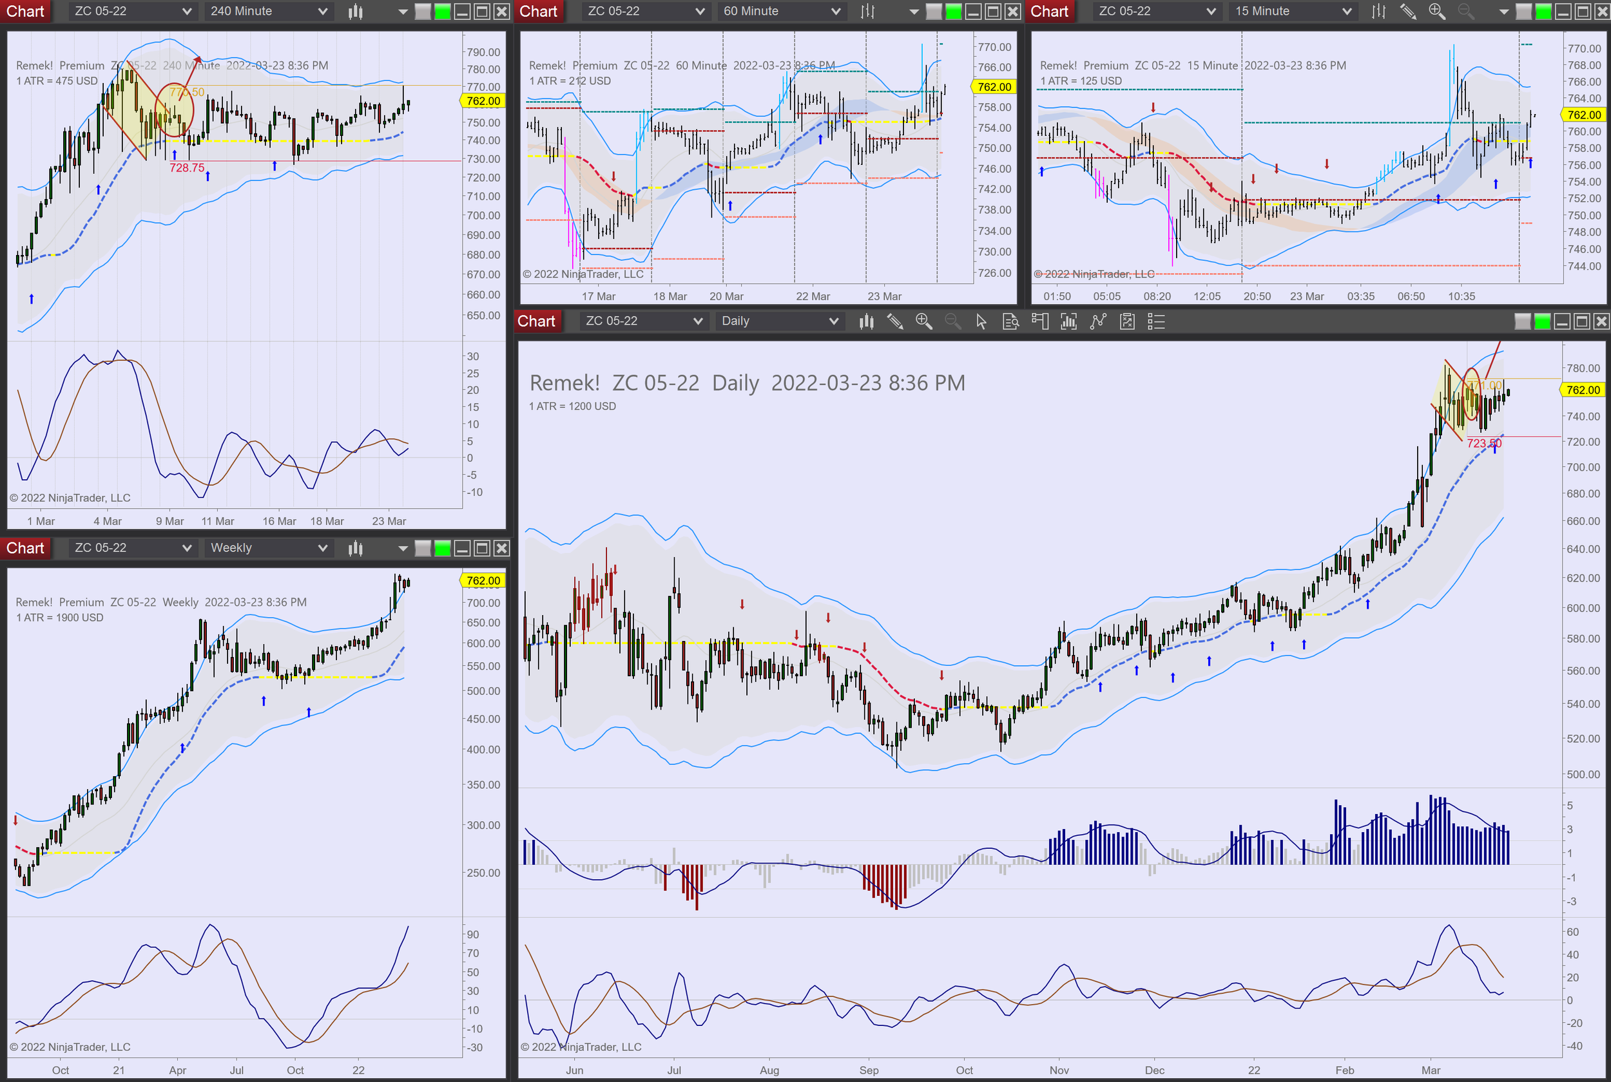
Task: Expand the Weekly interval dropdown
Action: [268, 549]
